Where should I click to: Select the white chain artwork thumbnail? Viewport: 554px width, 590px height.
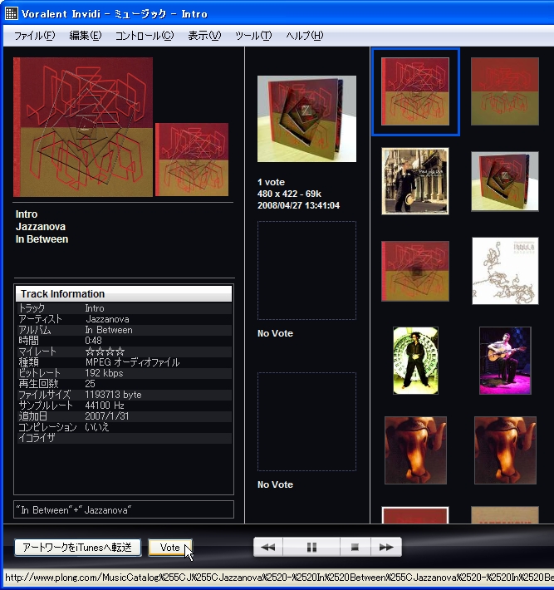pos(505,271)
